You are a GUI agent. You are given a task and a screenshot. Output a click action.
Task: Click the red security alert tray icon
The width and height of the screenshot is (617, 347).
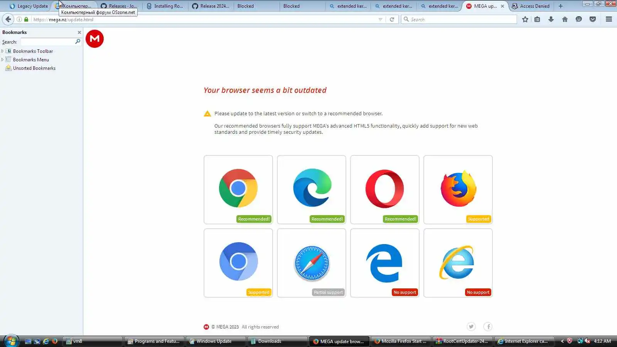570,341
